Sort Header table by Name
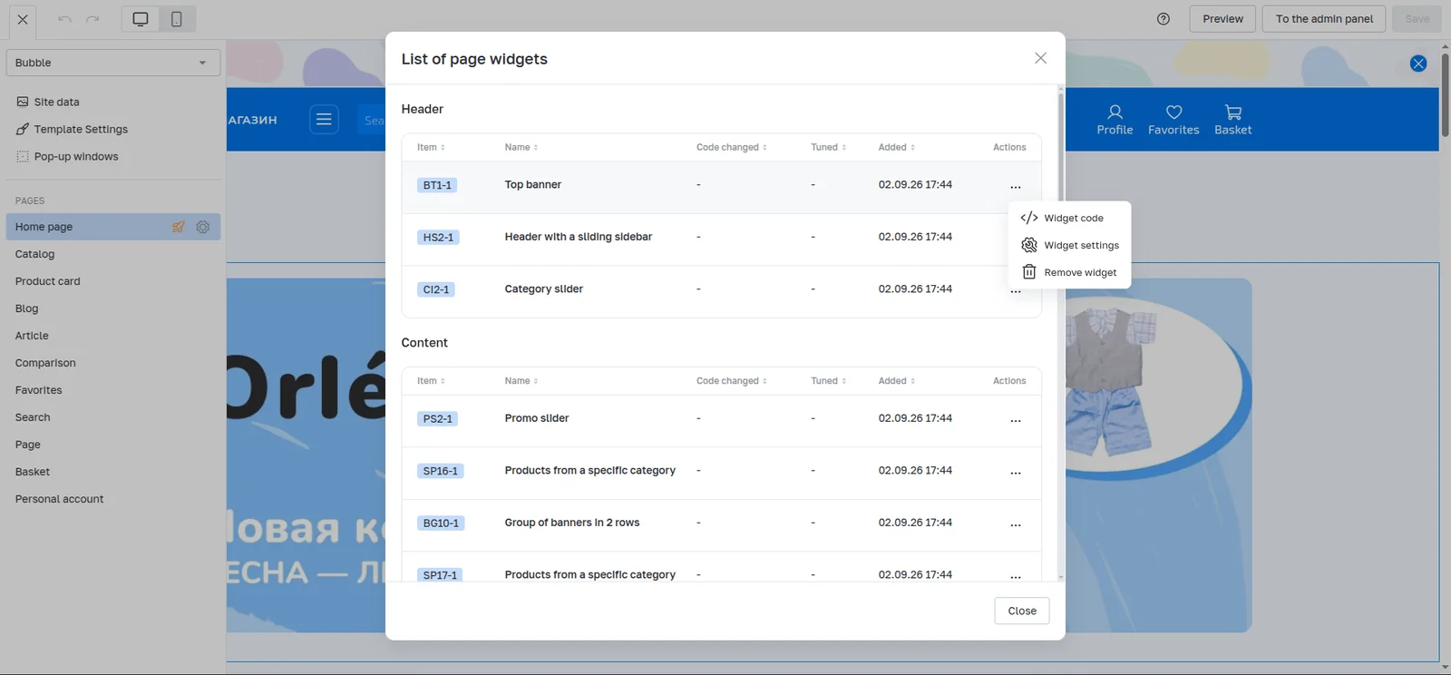The width and height of the screenshot is (1451, 675). point(521,147)
